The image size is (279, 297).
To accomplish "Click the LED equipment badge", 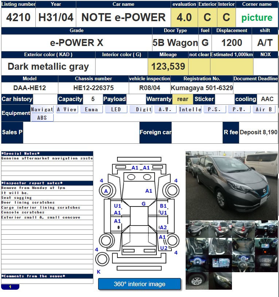I will (x=116, y=109).
